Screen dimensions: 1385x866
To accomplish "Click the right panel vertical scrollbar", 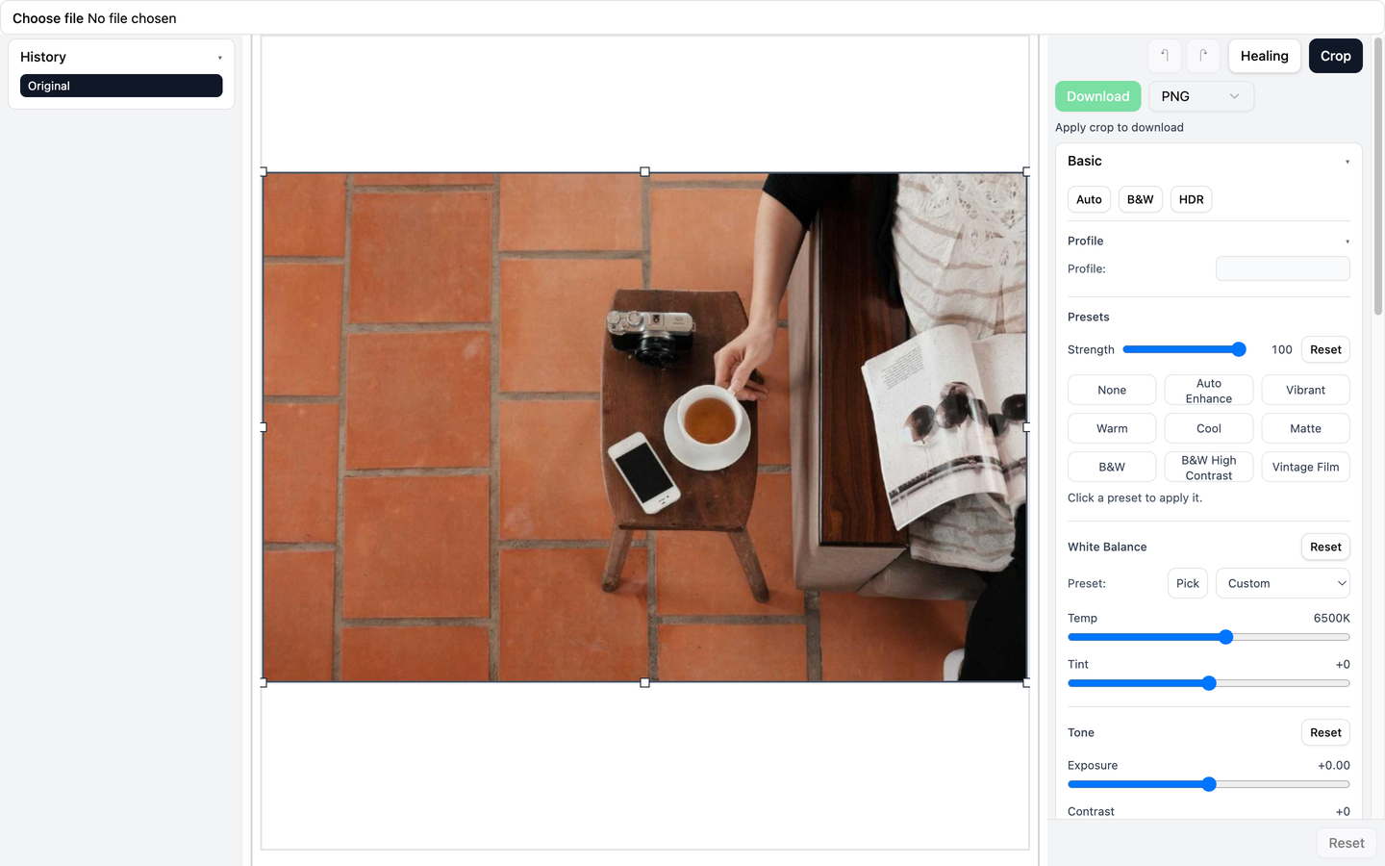I will [x=1377, y=177].
